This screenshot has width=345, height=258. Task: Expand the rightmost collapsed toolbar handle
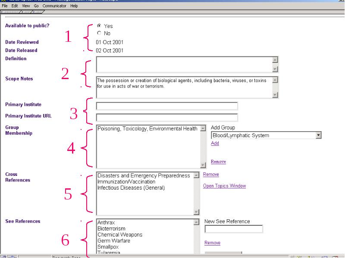38,12
